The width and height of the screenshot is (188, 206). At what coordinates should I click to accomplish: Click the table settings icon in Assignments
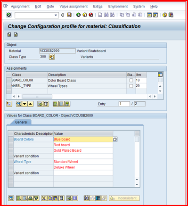coord(160,74)
